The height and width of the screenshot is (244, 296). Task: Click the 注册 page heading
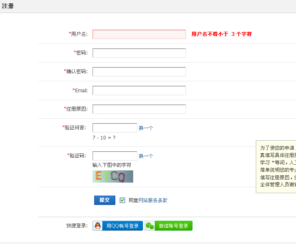(x=8, y=7)
